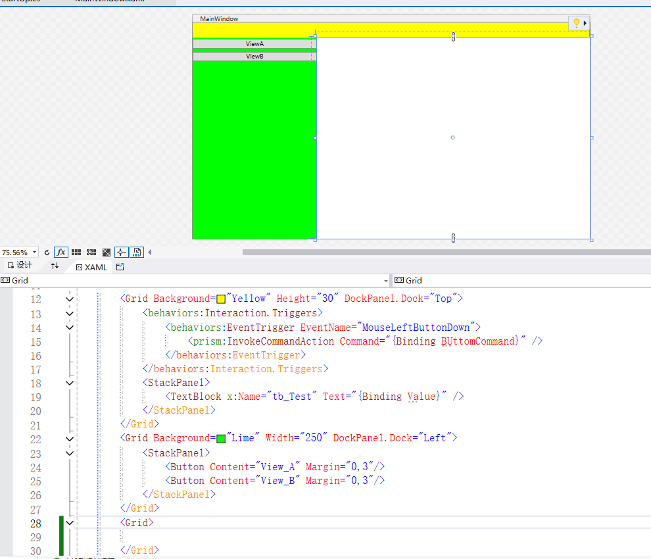Viewport: 651px width, 559px height.
Task: Select the snapping crosshair icon in designer toolbar
Action: (122, 252)
